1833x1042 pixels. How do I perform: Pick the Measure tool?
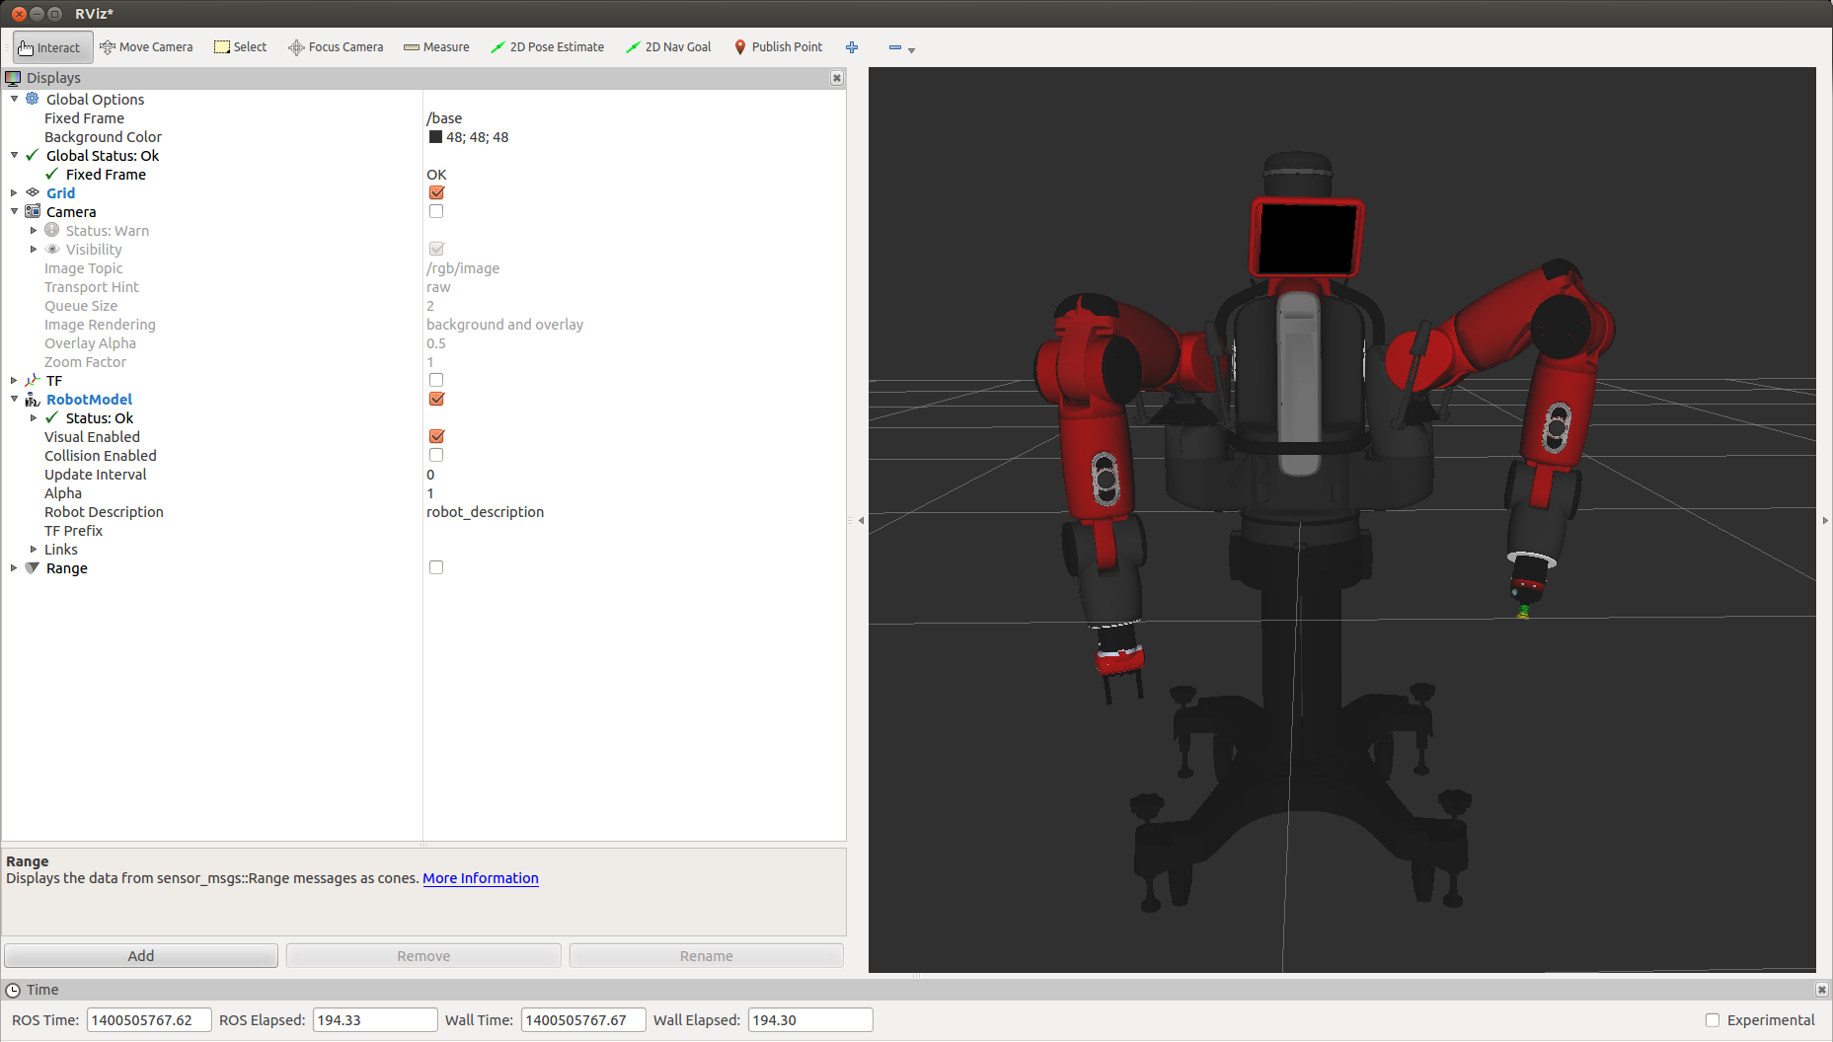tap(436, 47)
